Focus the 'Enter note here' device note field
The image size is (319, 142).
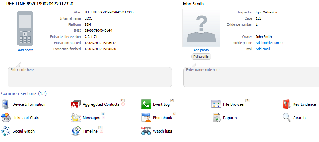(90, 77)
